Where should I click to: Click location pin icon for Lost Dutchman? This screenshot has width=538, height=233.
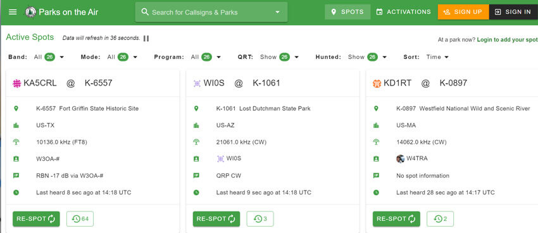196,108
